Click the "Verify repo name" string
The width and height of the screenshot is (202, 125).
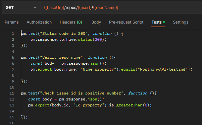(61, 57)
